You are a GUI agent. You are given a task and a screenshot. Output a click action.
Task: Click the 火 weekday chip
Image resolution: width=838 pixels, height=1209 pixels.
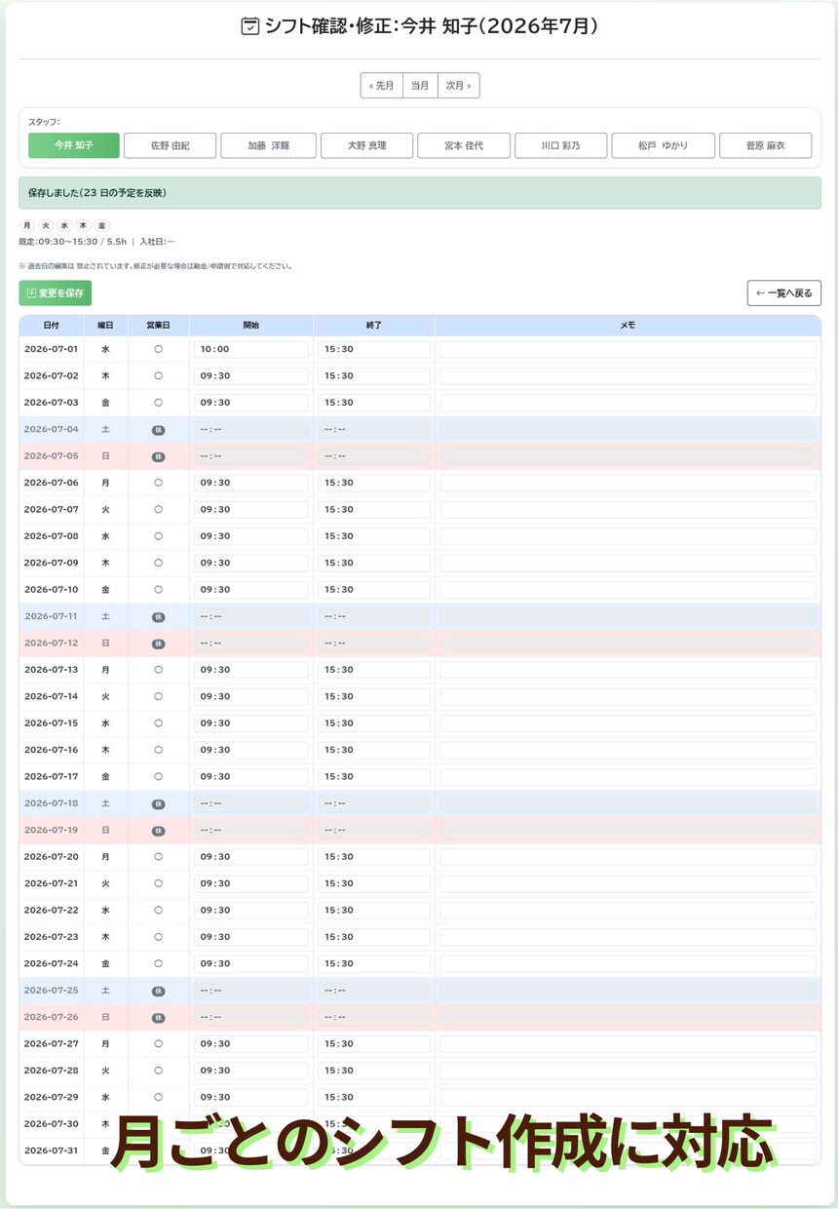[46, 225]
